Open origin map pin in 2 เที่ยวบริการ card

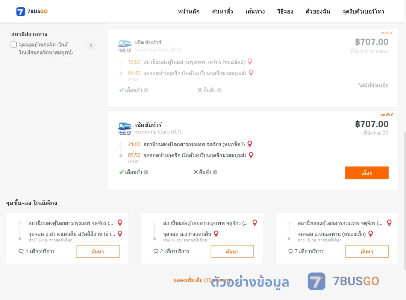(255, 223)
